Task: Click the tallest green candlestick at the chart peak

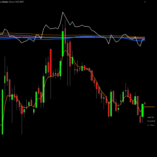Action: pos(63,44)
